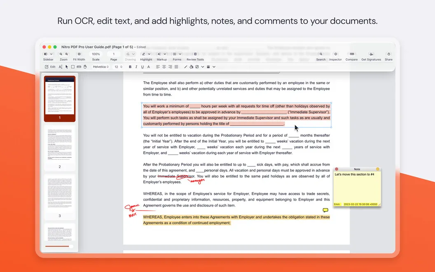Open Review Tools
Viewport: 435px width, 272px height.
[x=195, y=54]
